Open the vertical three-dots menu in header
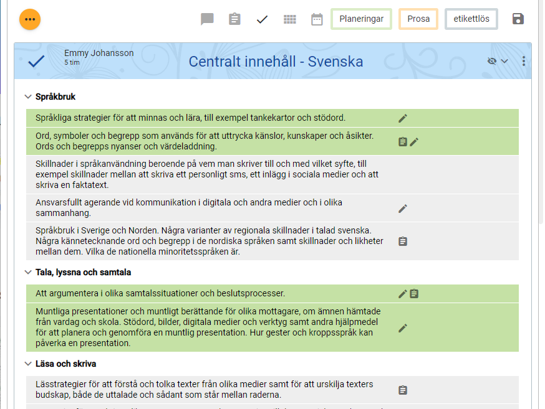The height and width of the screenshot is (409, 545). [523, 61]
